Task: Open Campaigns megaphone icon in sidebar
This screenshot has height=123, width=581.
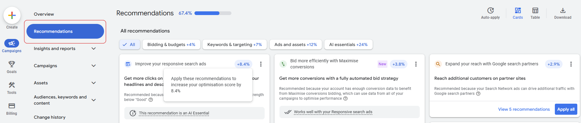Action: [12, 43]
